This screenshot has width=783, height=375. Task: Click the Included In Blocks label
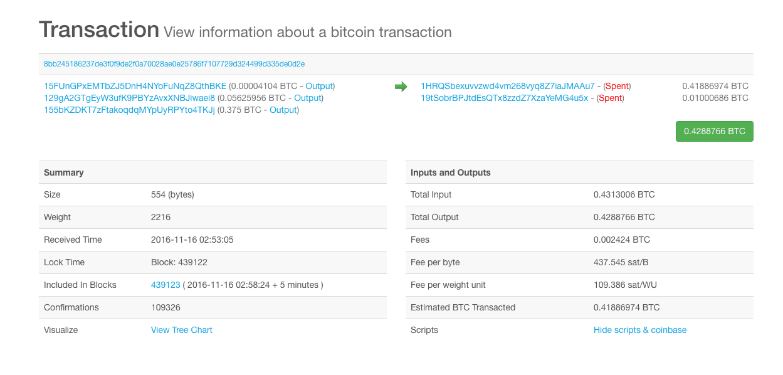click(x=80, y=285)
